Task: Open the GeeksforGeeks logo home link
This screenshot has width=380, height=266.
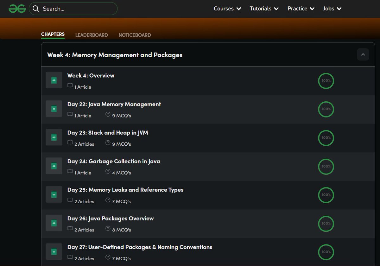Action: (x=17, y=9)
